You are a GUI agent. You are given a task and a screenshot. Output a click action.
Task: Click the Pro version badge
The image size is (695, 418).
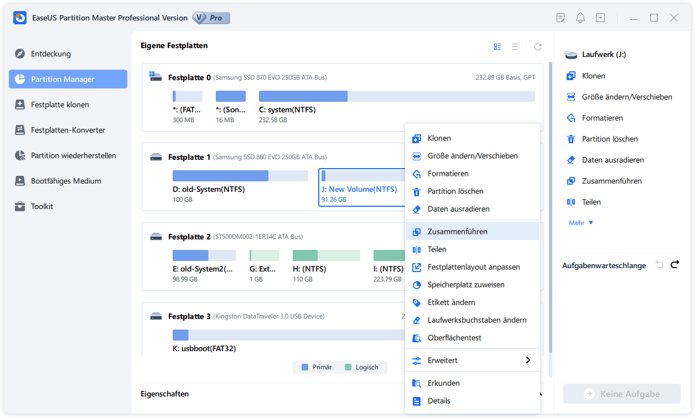click(x=211, y=18)
